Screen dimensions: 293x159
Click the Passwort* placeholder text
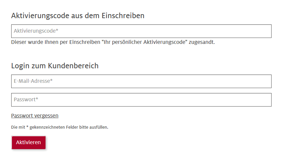point(26,100)
